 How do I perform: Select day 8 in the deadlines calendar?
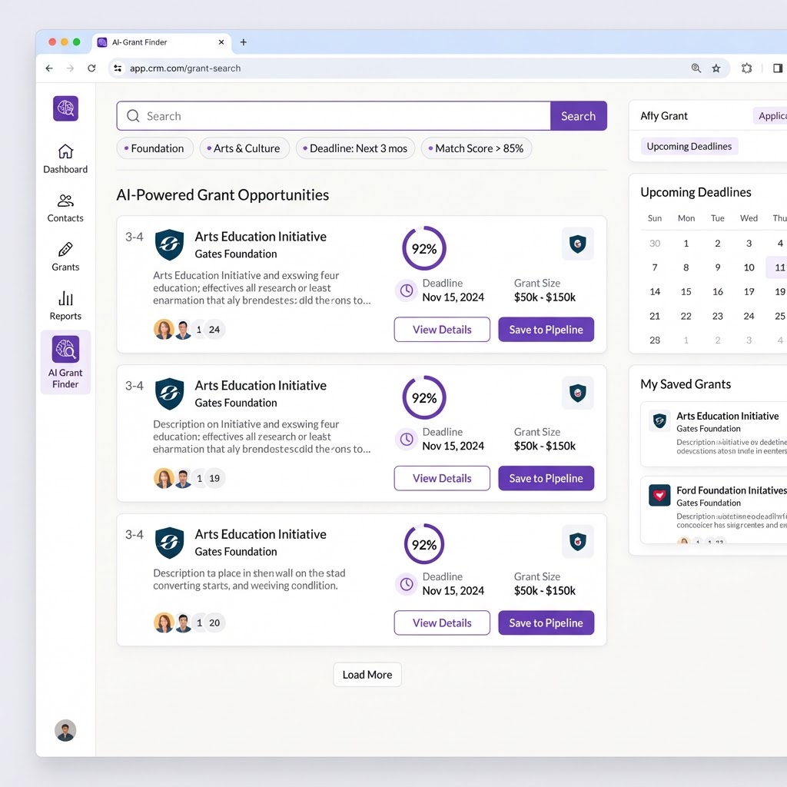click(686, 267)
